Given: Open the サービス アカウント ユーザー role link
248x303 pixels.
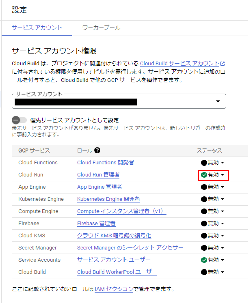Looking at the screenshot, I should tap(114, 260).
